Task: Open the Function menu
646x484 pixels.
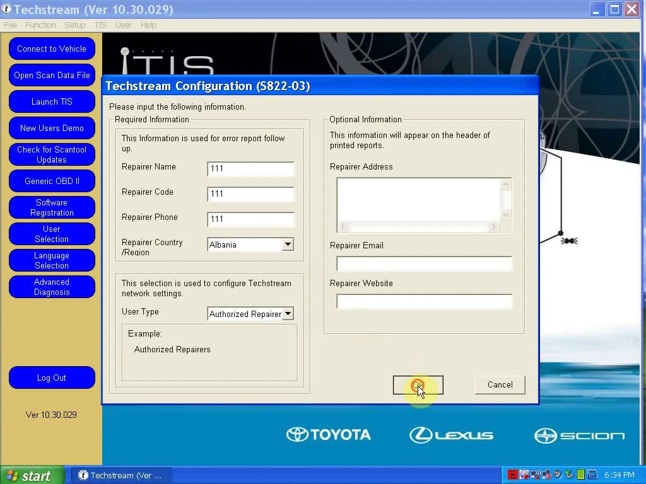Action: coord(40,25)
